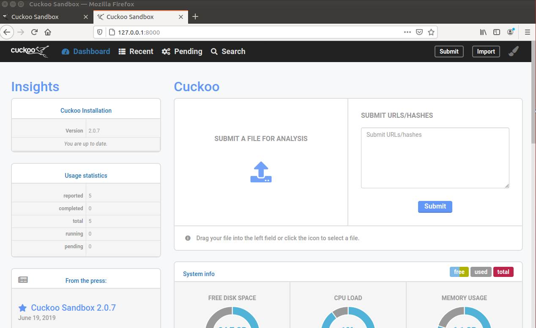The height and width of the screenshot is (328, 536).
Task: Reload the page with Firefox refresh icon
Action: [35, 32]
